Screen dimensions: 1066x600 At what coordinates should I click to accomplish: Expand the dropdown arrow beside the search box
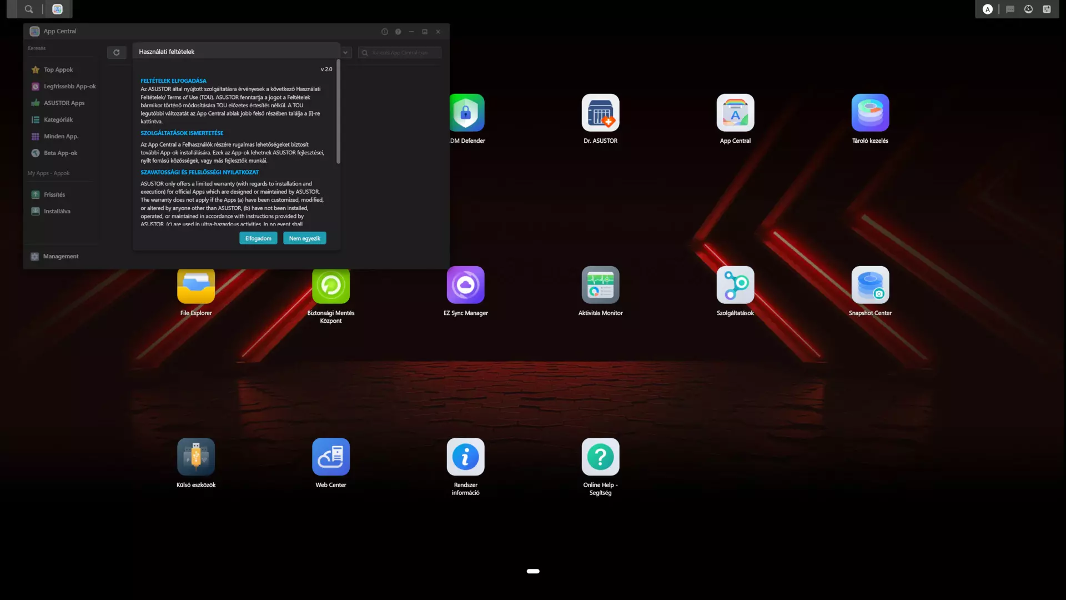tap(345, 53)
